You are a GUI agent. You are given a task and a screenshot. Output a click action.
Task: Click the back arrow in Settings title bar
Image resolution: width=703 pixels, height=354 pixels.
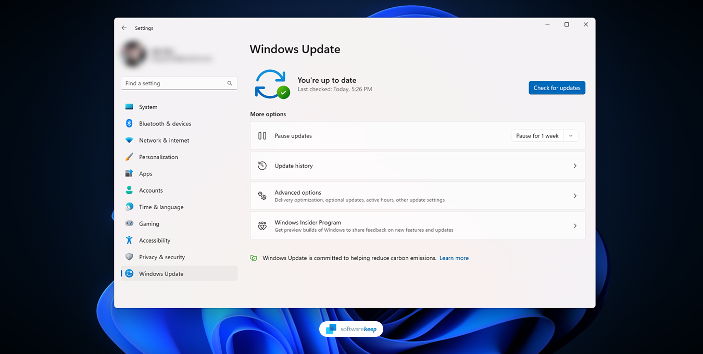[124, 28]
